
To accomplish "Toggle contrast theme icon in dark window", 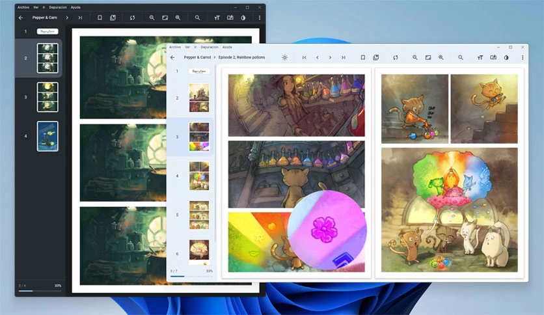I will (243, 18).
